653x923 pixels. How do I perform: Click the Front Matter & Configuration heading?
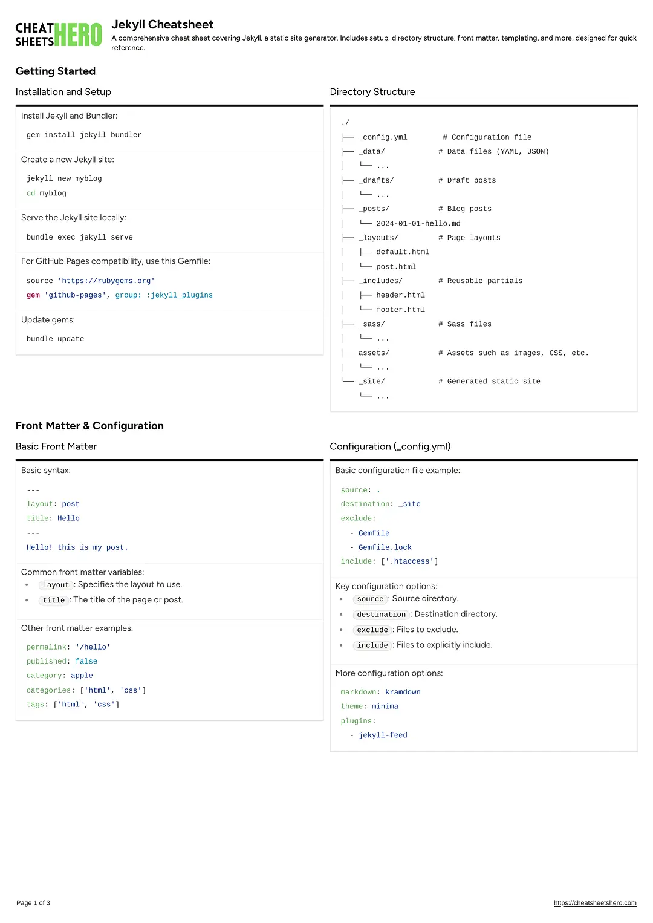[89, 426]
